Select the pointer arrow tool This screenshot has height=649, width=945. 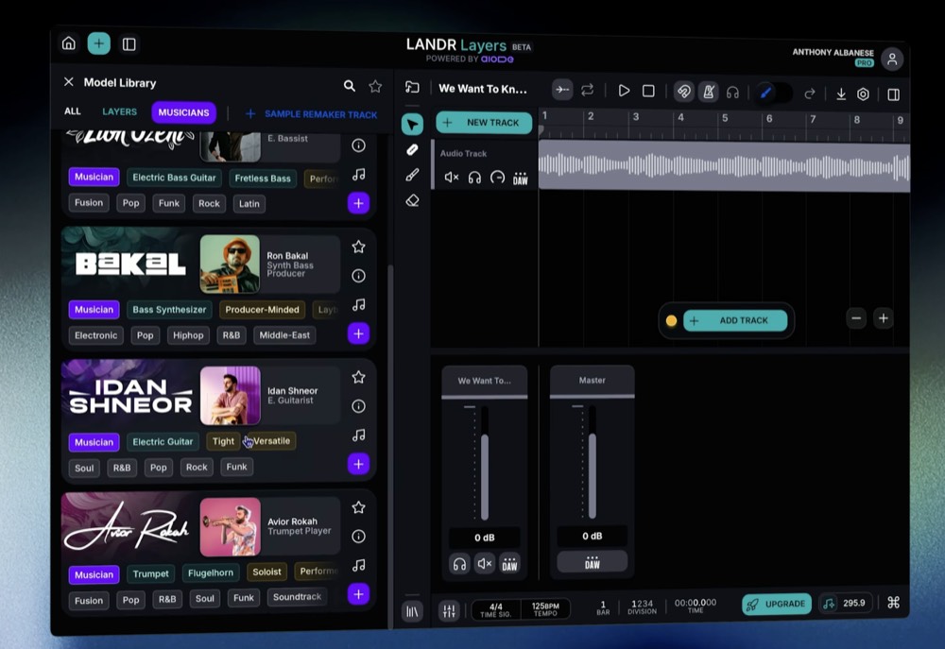click(412, 125)
